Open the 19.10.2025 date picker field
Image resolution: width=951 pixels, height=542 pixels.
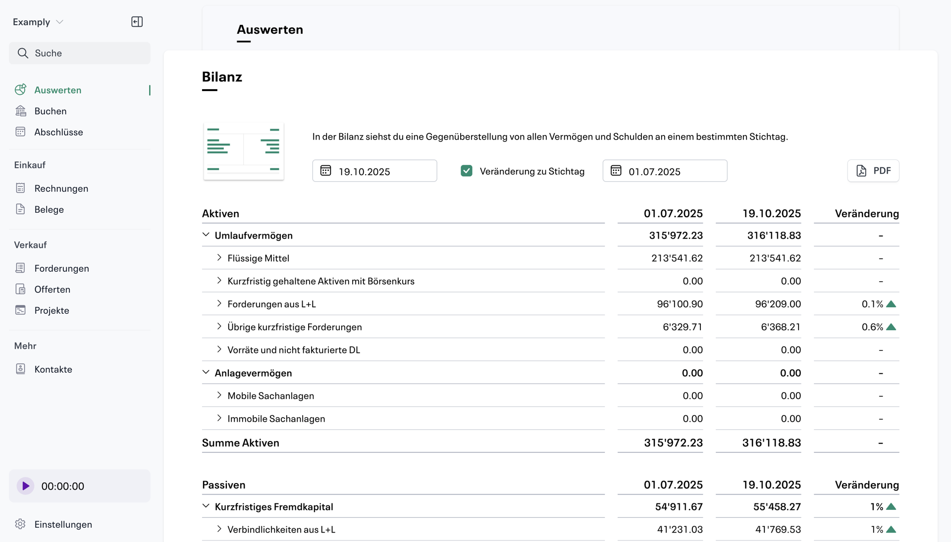[374, 171]
